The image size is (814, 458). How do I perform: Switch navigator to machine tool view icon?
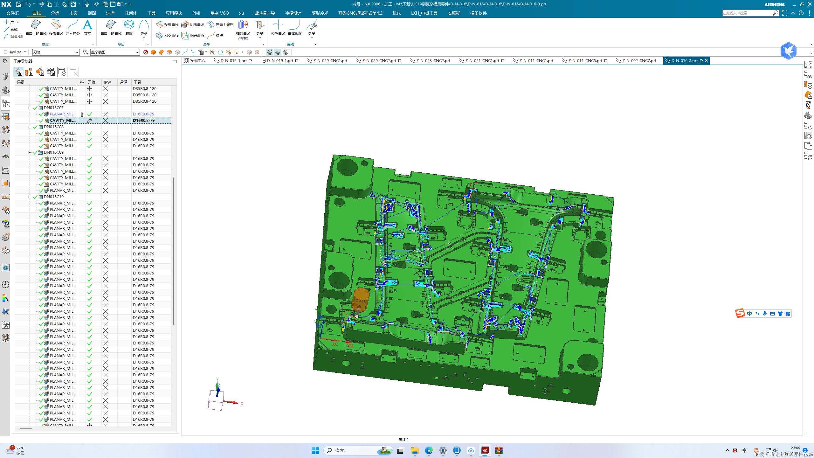tap(29, 72)
